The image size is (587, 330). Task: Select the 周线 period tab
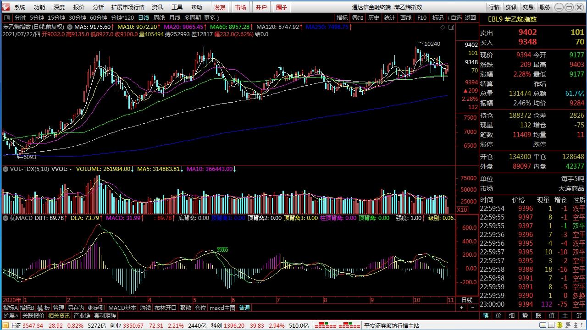(x=159, y=18)
